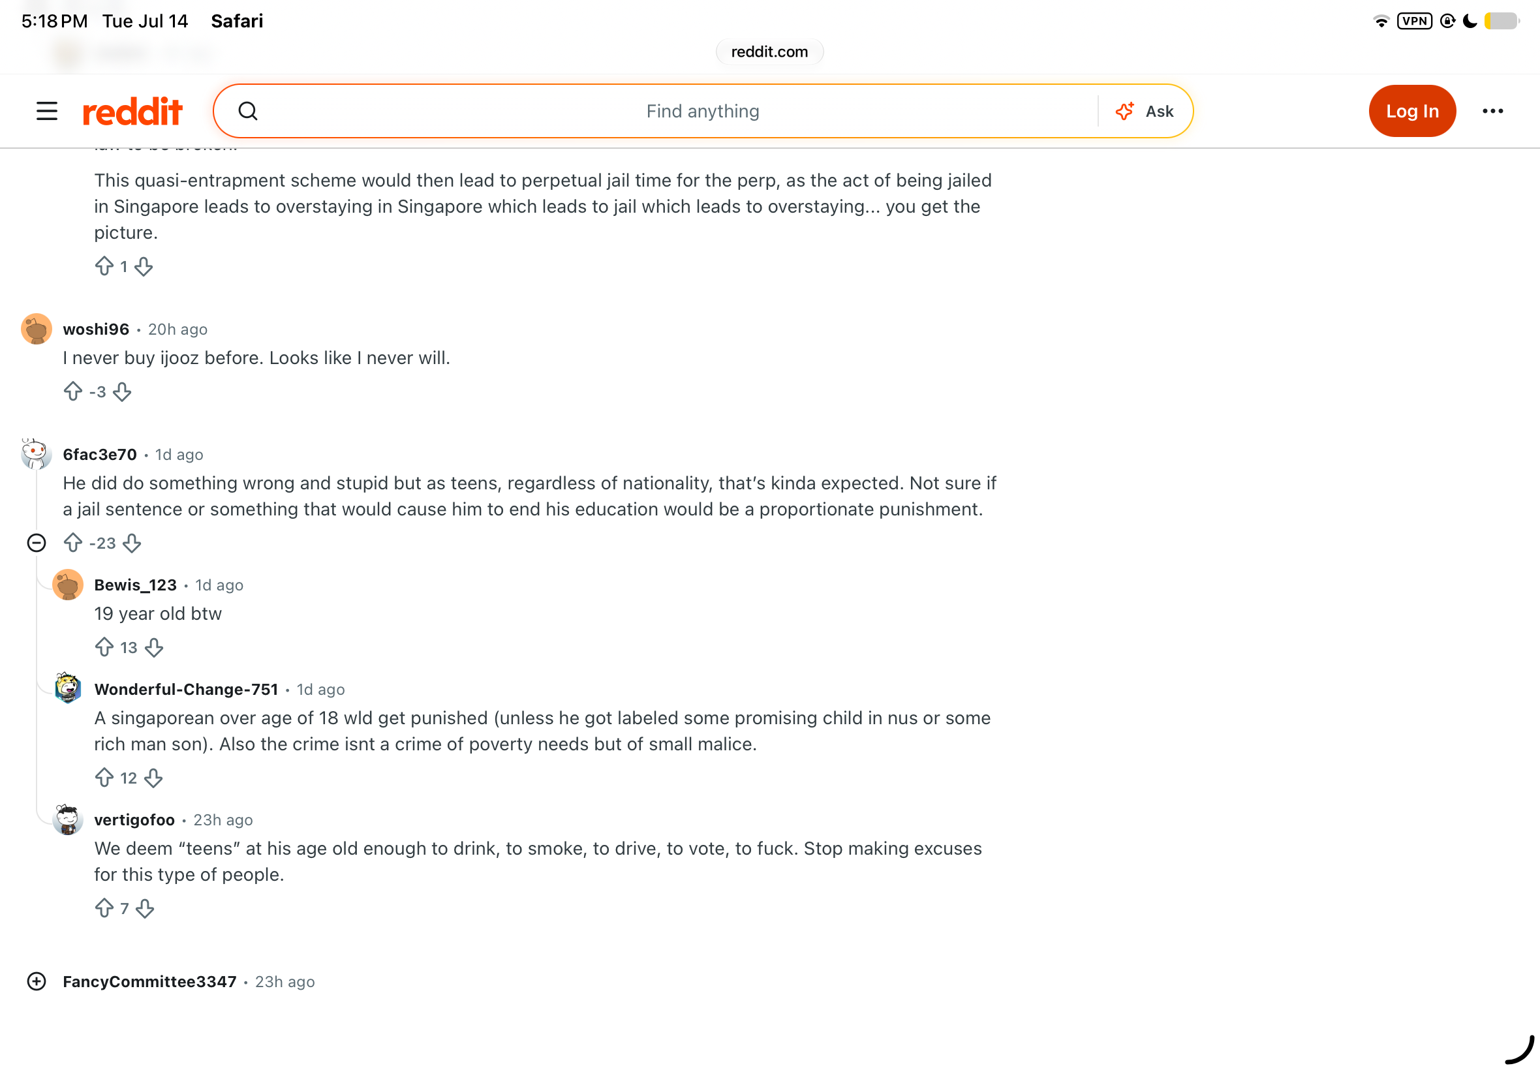Image resolution: width=1540 pixels, height=1070 pixels.
Task: Downvote woshi96's comment
Action: click(122, 391)
